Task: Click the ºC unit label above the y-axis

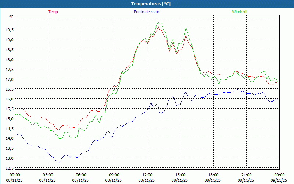Action: tap(11, 17)
